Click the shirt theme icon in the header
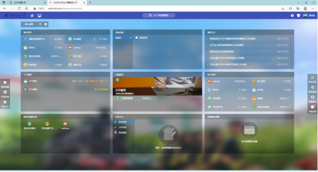The width and height of the screenshot is (318, 172). (x=298, y=16)
